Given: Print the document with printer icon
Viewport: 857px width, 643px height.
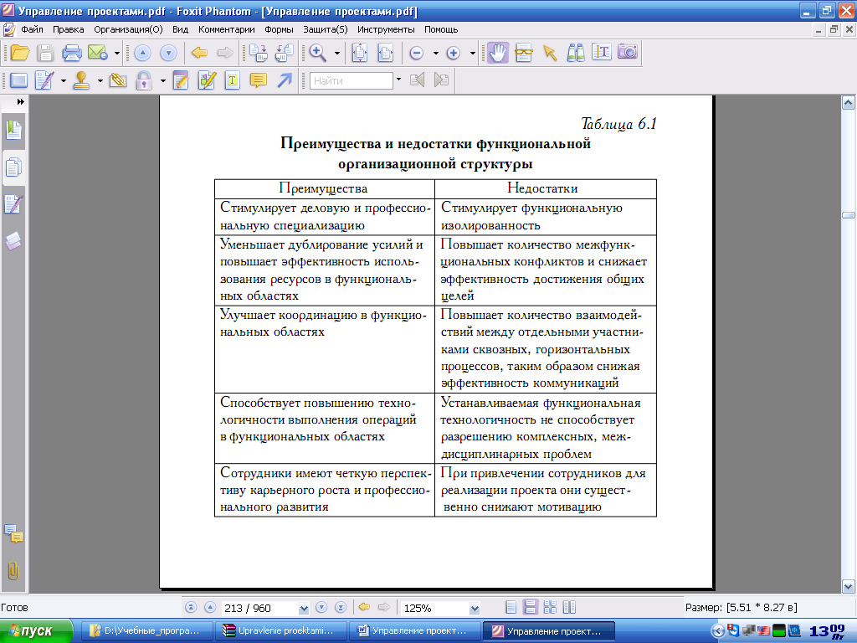Looking at the screenshot, I should pyautogui.click(x=72, y=53).
